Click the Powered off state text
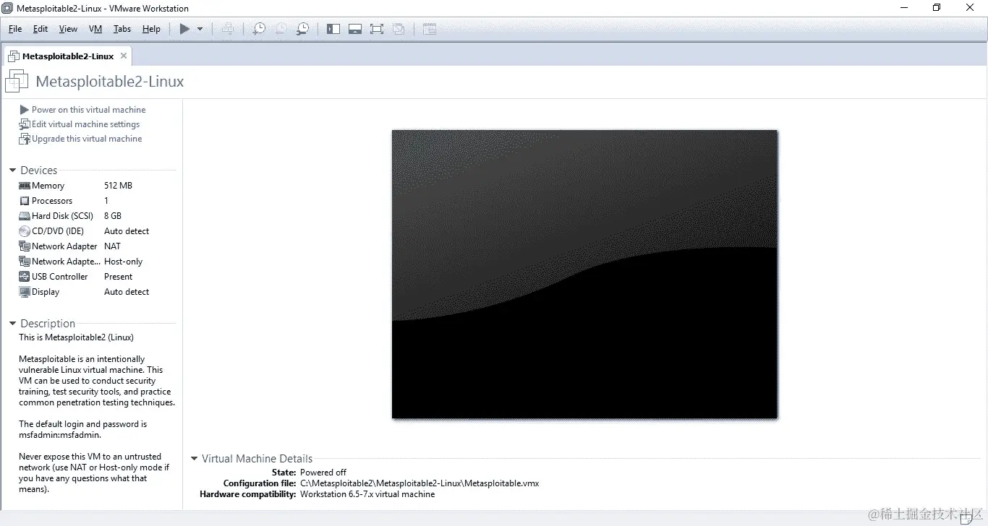The image size is (988, 526). tap(323, 473)
